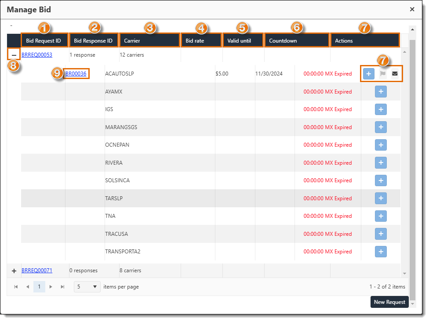Click the Valid until column header
Viewport: 429px width, 321px height.
point(243,40)
